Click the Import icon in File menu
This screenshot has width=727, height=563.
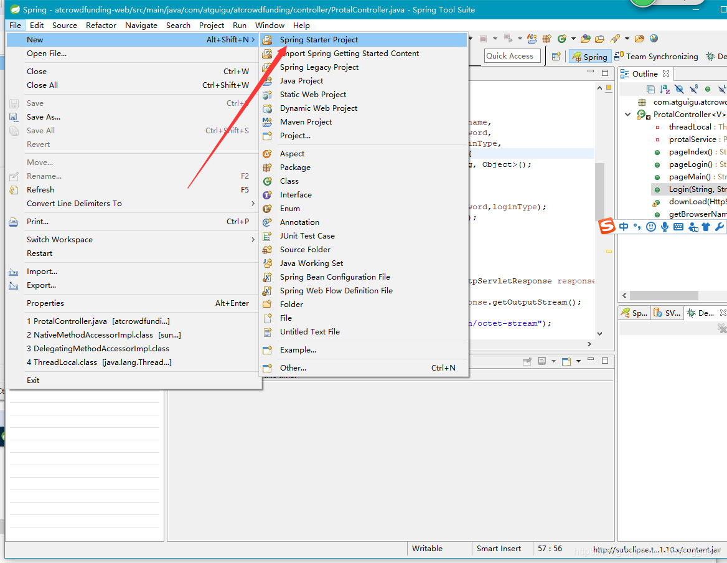(14, 272)
